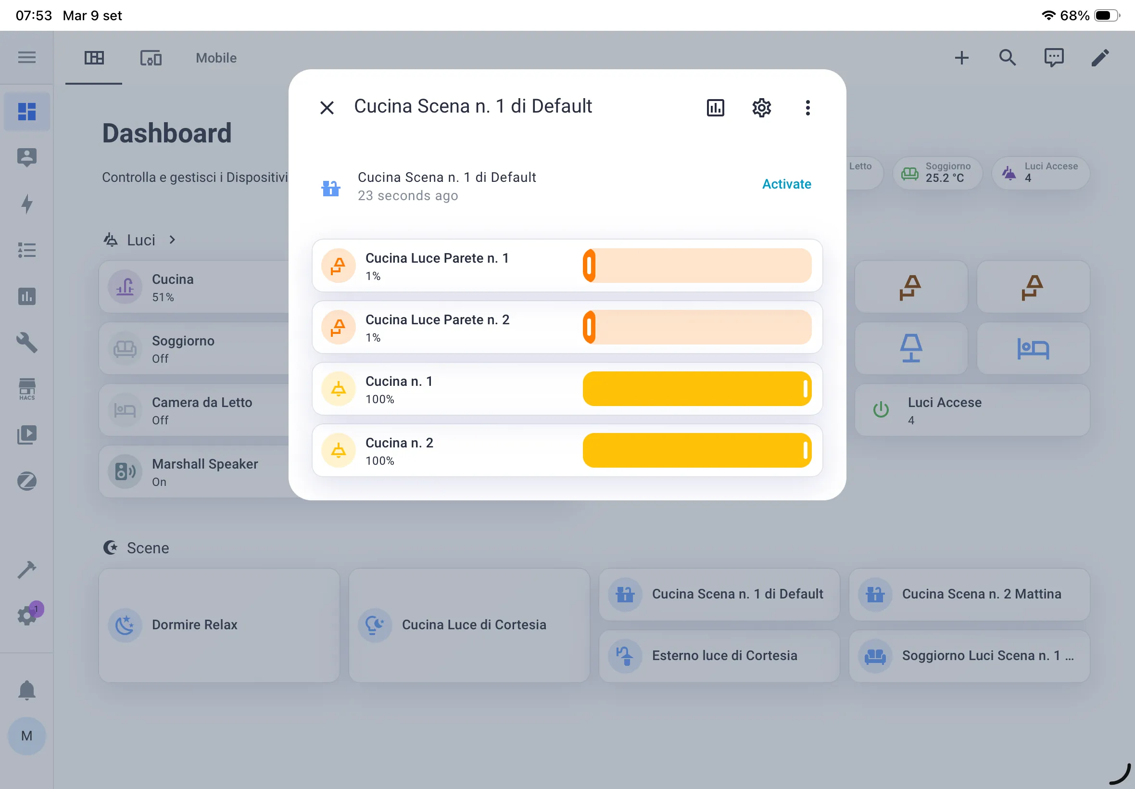The width and height of the screenshot is (1135, 789).
Task: Open the Media browser sidebar icon
Action: [26, 434]
